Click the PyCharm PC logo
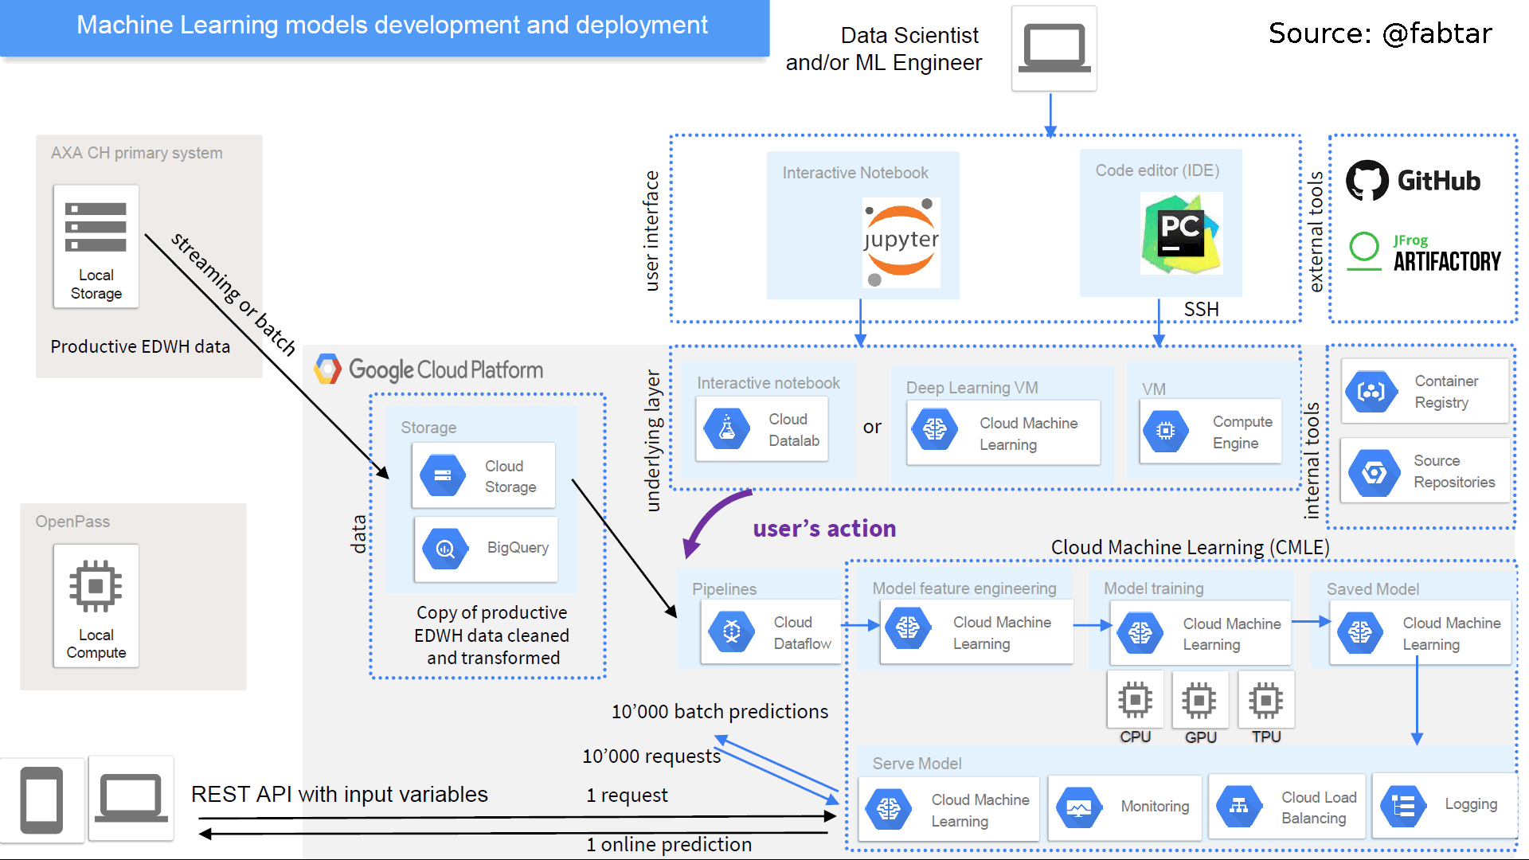 point(1180,233)
